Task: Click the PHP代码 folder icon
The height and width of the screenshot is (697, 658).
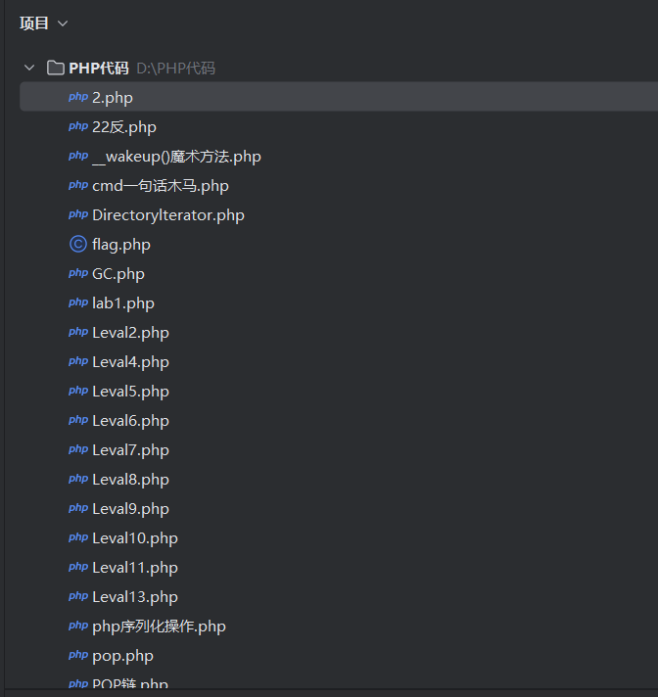Action: 56,69
